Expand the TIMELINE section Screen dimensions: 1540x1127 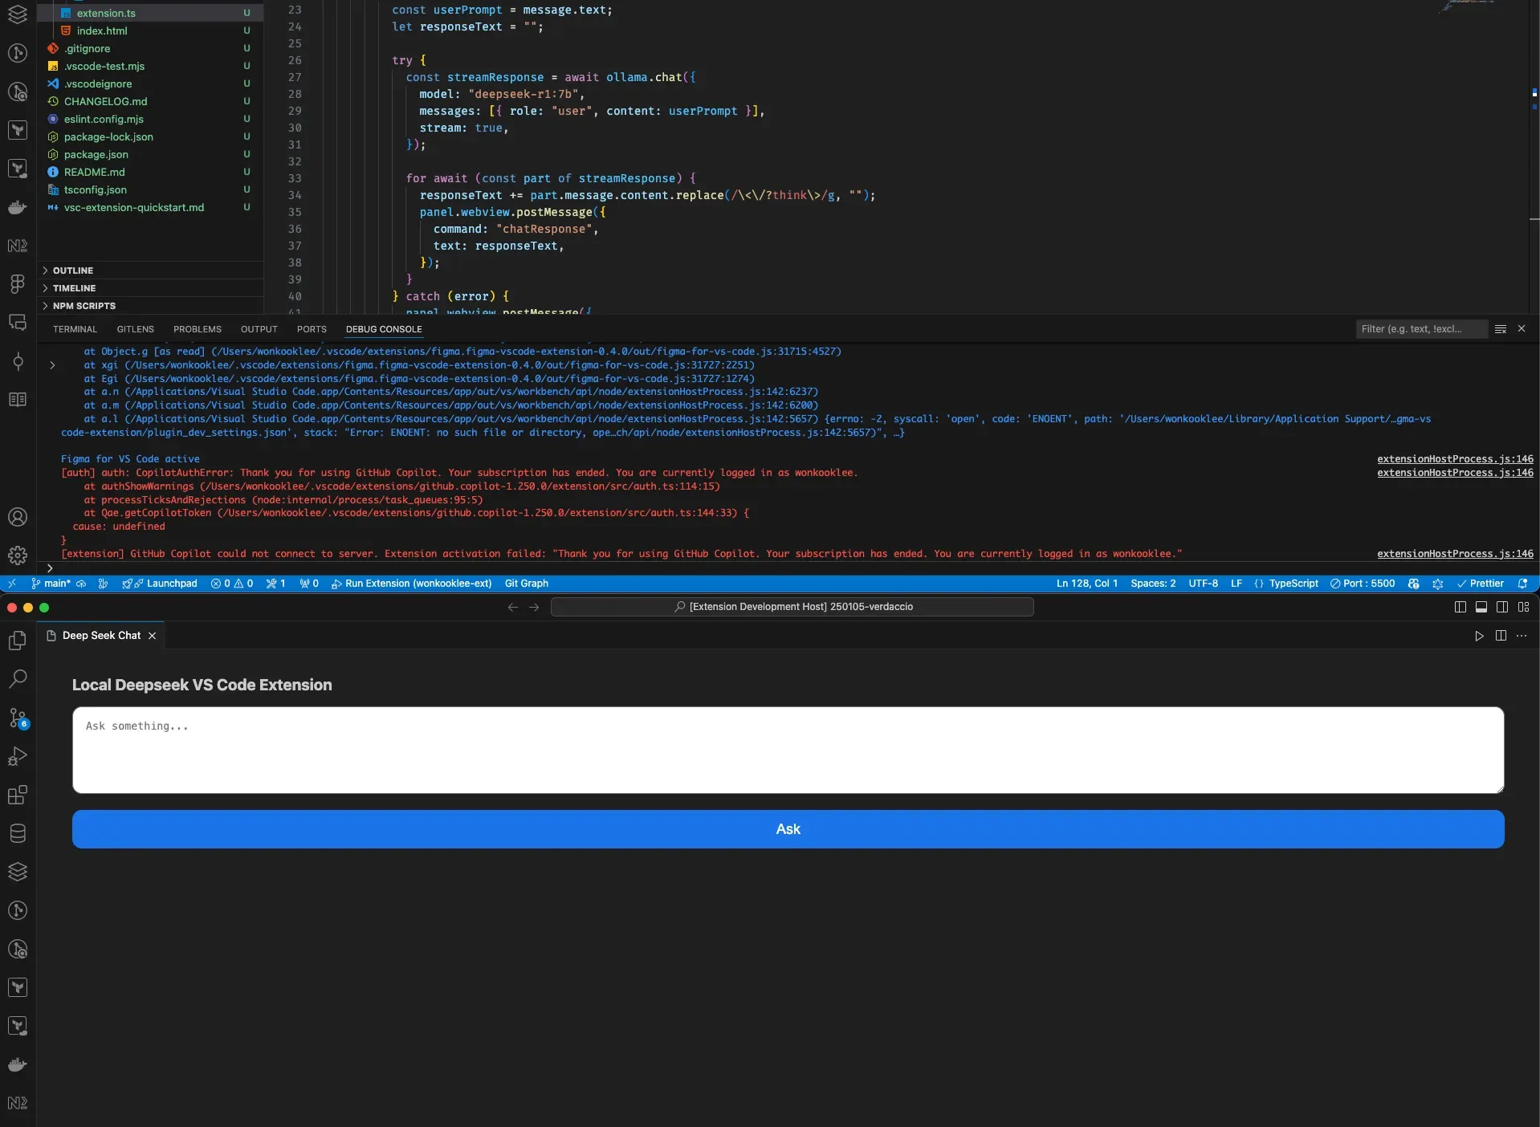click(x=150, y=288)
